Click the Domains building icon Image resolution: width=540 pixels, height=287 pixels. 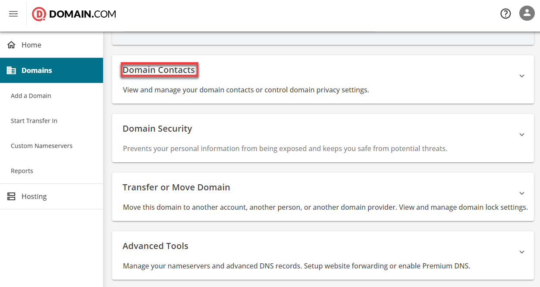(x=11, y=70)
